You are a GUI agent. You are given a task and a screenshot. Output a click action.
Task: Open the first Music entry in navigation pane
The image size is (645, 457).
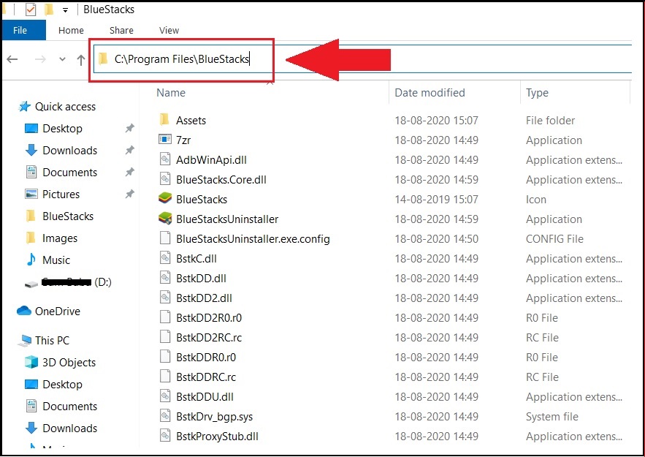(56, 260)
